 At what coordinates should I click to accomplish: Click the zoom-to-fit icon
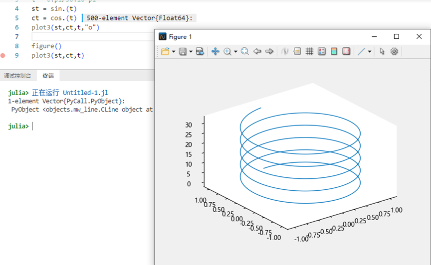click(244, 51)
